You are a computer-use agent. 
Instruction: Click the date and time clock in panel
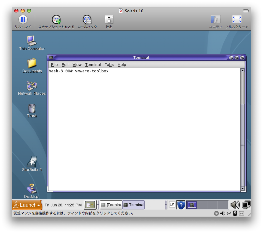click(63, 205)
